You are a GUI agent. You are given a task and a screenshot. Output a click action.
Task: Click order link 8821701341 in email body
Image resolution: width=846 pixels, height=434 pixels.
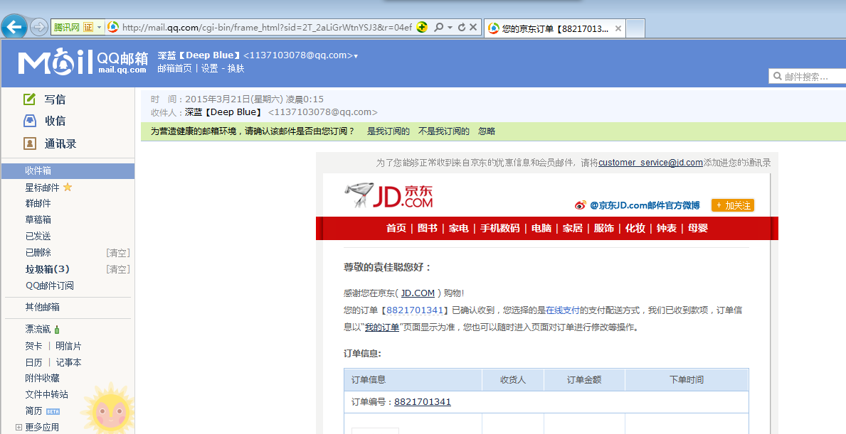pyautogui.click(x=415, y=310)
